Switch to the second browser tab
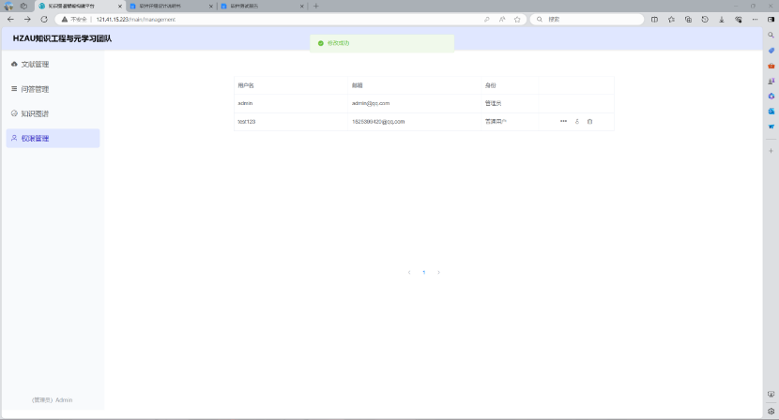Viewport: 779px width, 420px height. tap(169, 6)
